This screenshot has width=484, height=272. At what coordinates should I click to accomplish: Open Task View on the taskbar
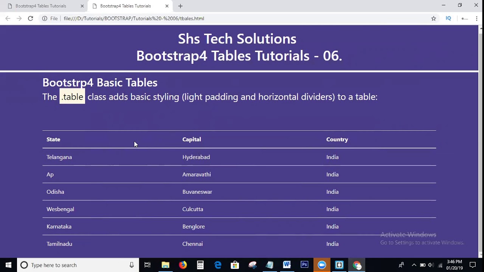[147, 265]
